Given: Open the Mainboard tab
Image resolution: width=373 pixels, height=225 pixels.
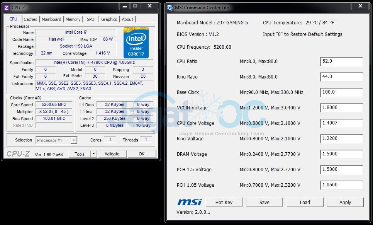Looking at the screenshot, I should (51, 19).
